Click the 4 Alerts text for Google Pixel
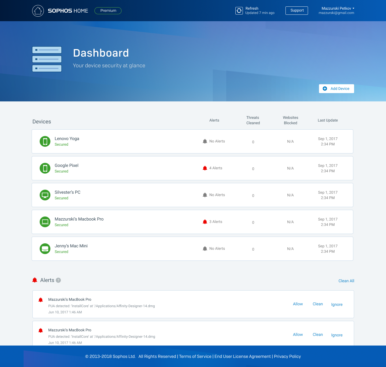This screenshot has height=367, width=386. (x=216, y=168)
